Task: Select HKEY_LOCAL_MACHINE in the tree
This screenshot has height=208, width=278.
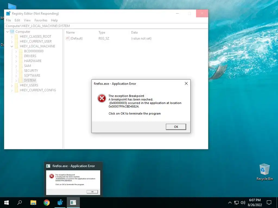Action: coord(37,46)
